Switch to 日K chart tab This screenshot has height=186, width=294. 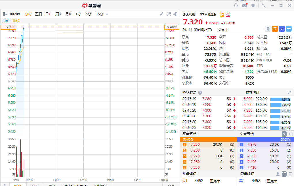click(48, 14)
